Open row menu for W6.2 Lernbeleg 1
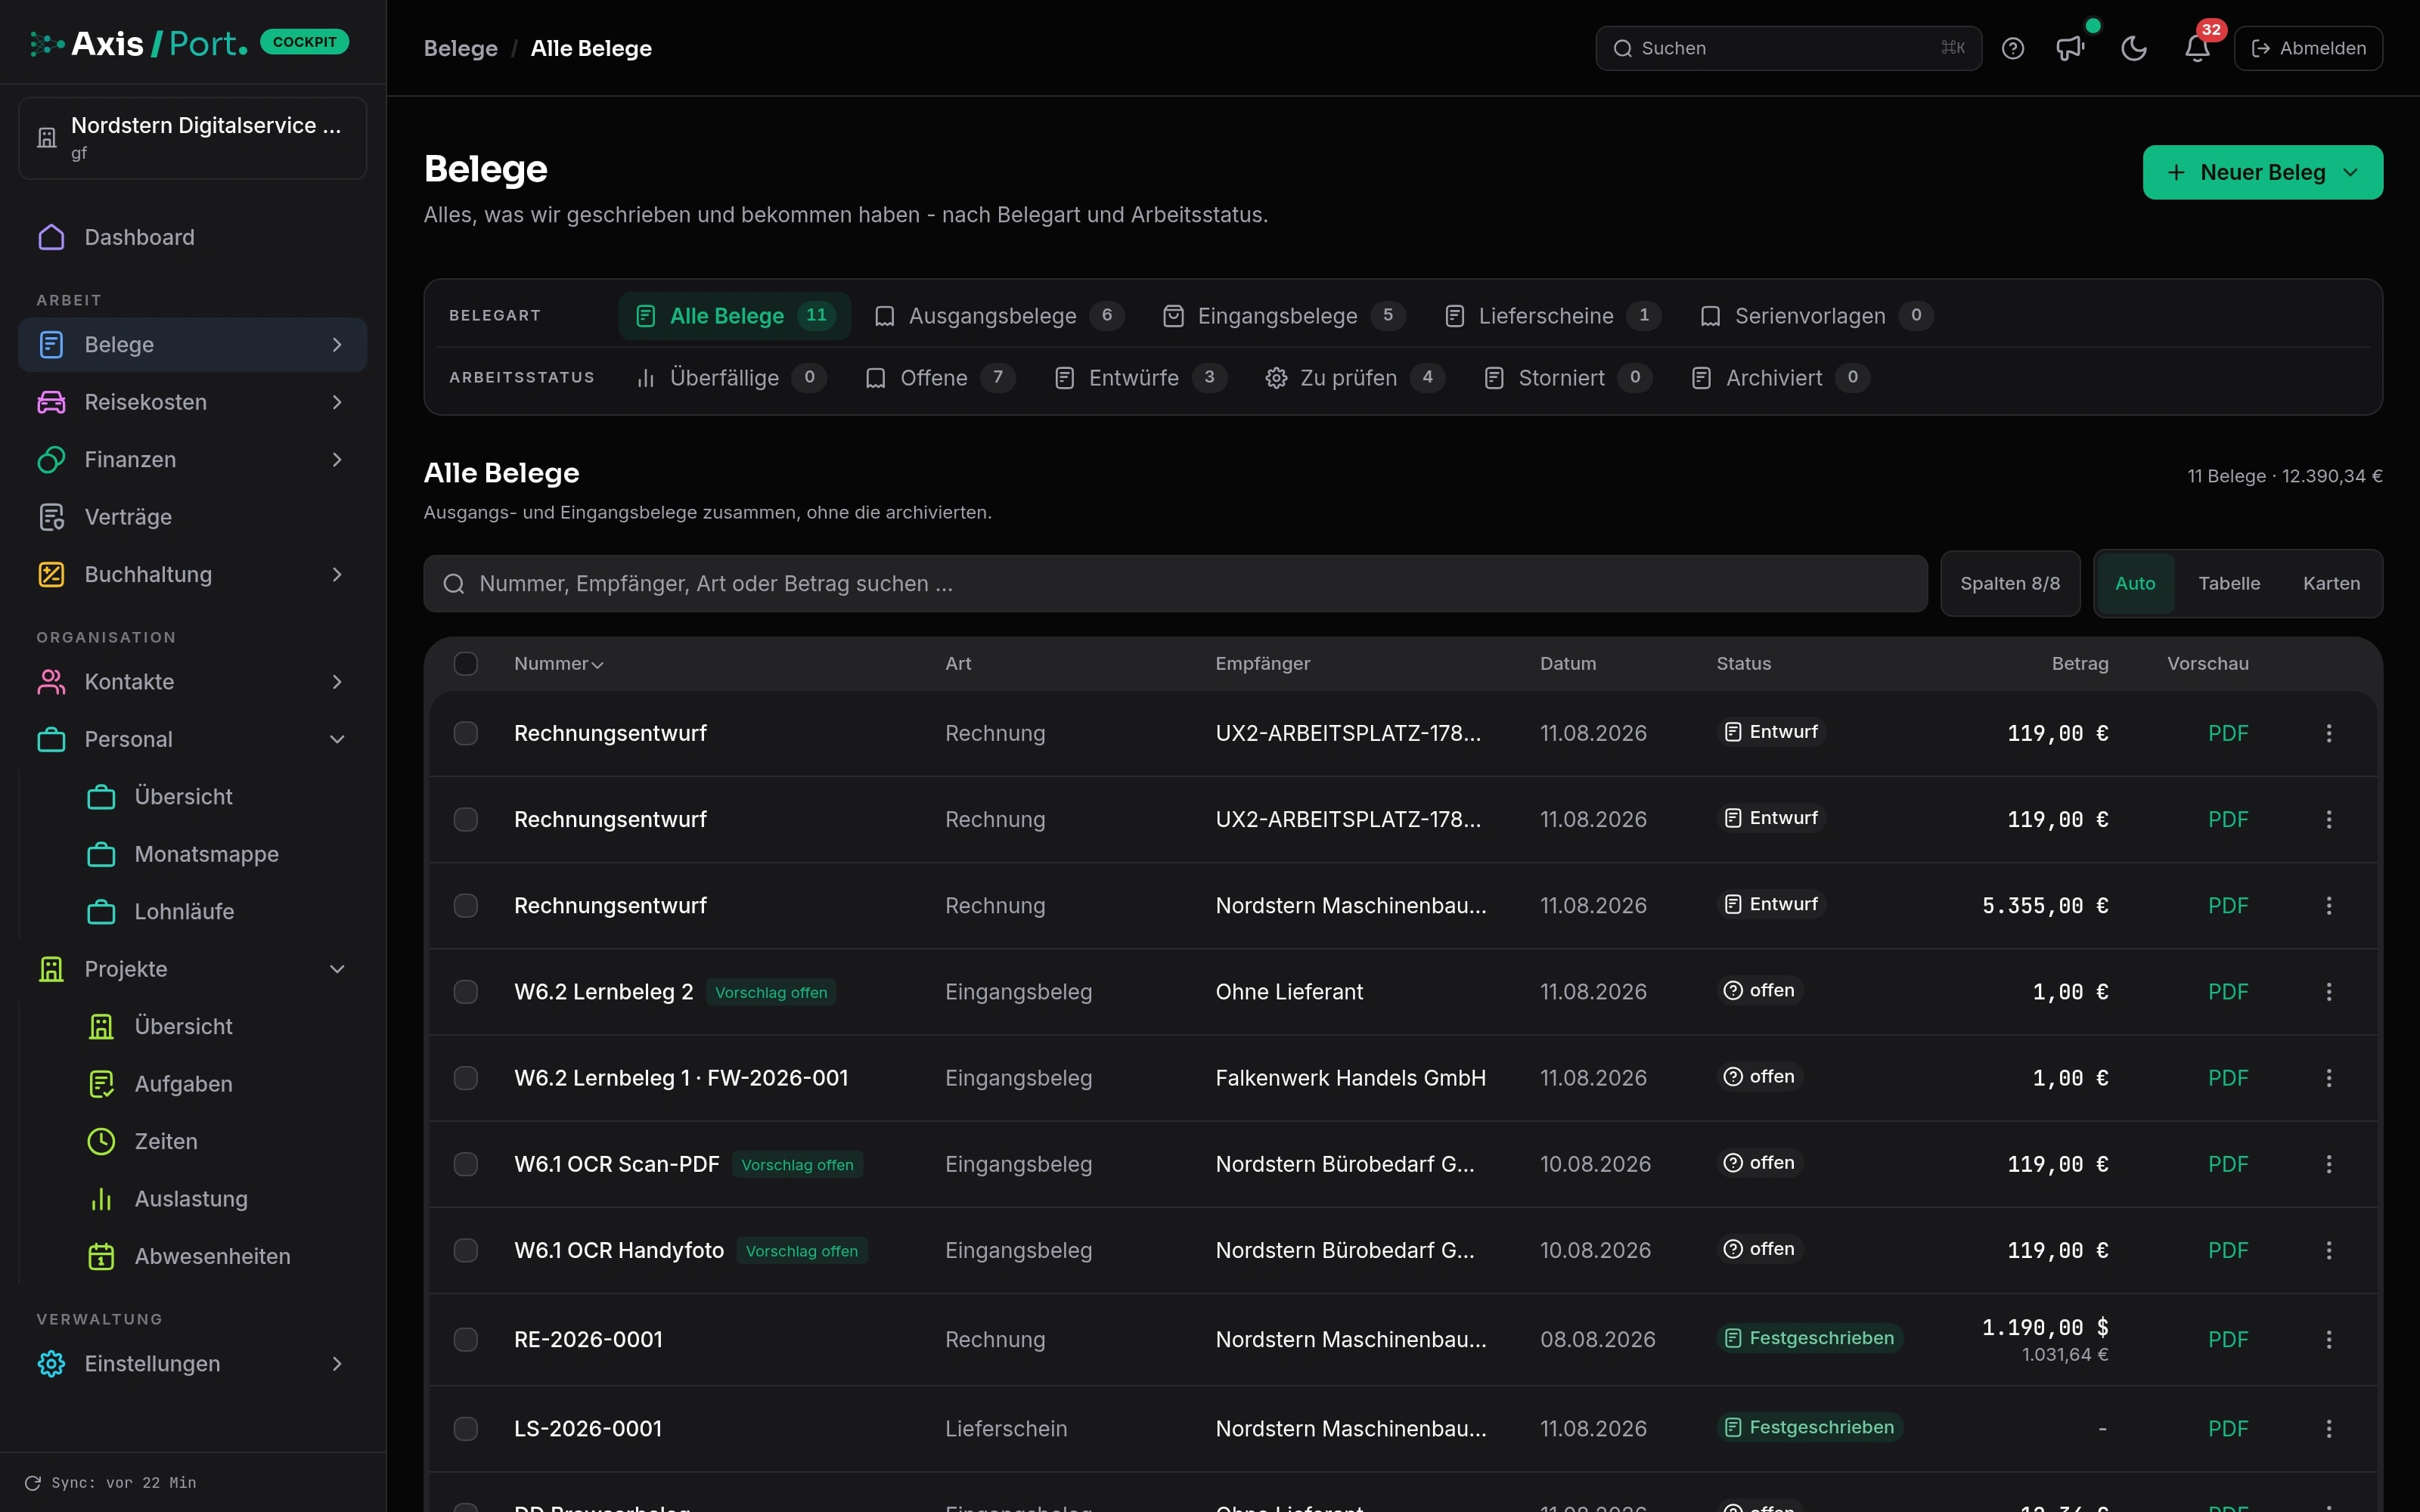2420x1512 pixels. coord(2328,1078)
